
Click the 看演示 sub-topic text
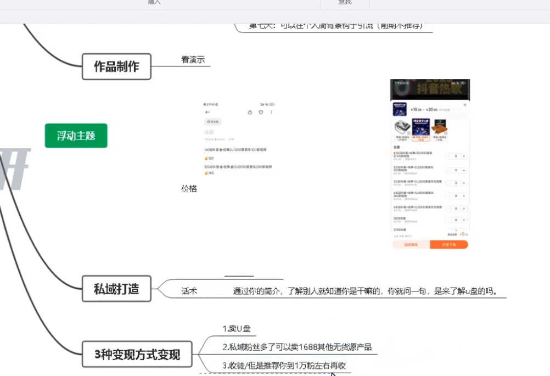(x=193, y=60)
